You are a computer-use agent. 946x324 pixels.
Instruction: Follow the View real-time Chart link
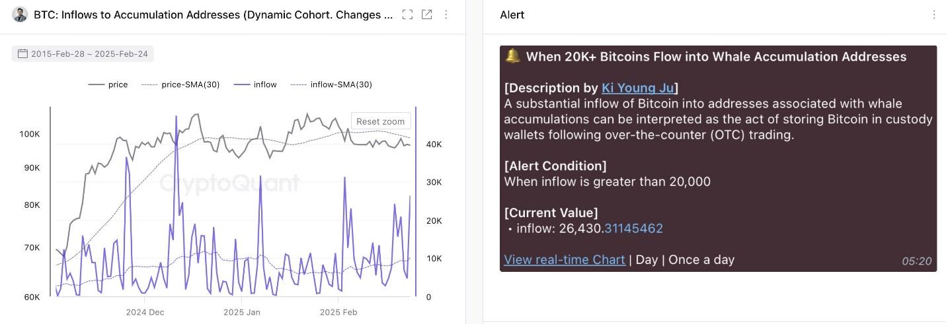click(x=565, y=259)
